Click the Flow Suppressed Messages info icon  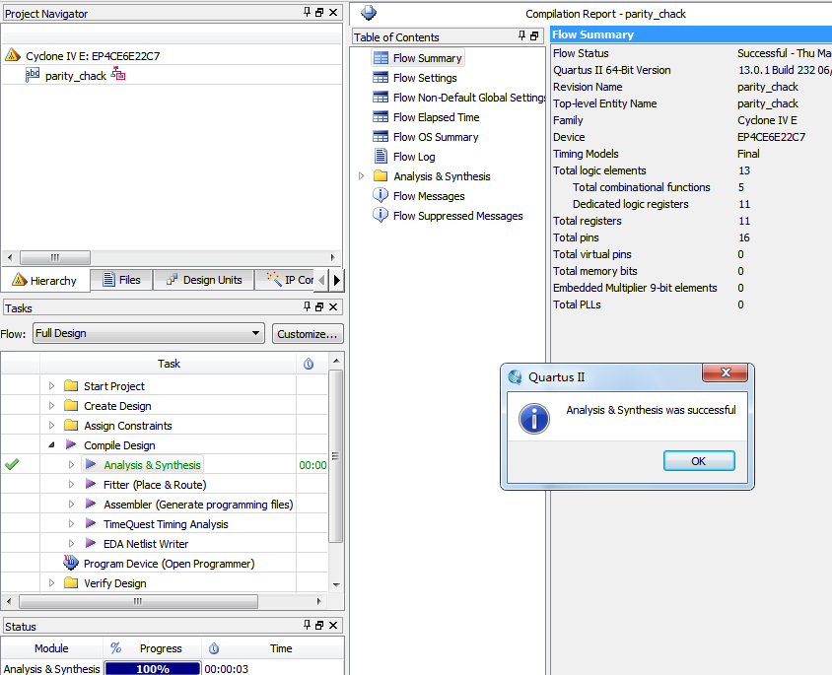380,215
